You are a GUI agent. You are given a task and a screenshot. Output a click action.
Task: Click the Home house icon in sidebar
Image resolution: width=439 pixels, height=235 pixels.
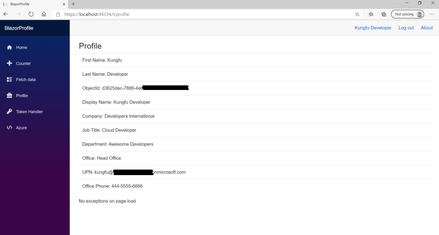[9, 48]
